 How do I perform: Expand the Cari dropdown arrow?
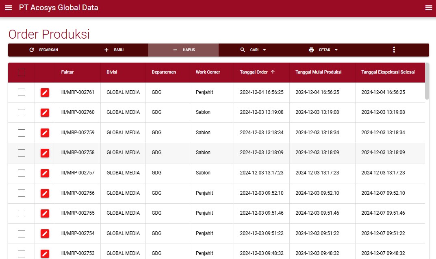coord(265,50)
